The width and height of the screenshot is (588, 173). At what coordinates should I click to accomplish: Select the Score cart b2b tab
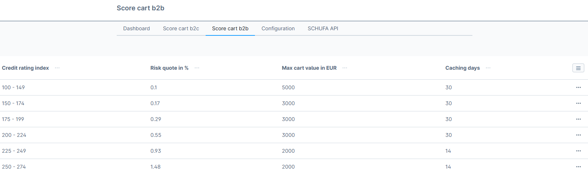tap(230, 28)
